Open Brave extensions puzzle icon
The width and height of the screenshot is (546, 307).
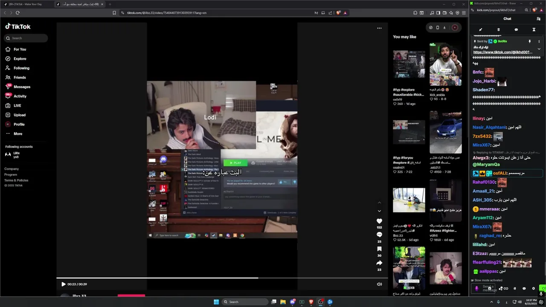click(x=415, y=13)
